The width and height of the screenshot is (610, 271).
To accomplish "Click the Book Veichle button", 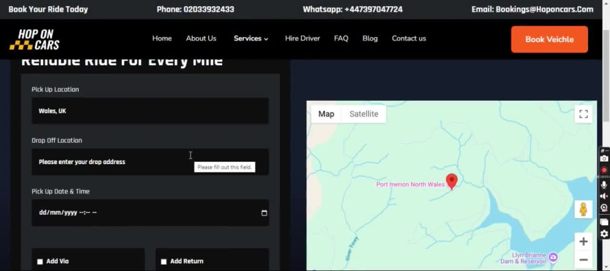I will (550, 39).
